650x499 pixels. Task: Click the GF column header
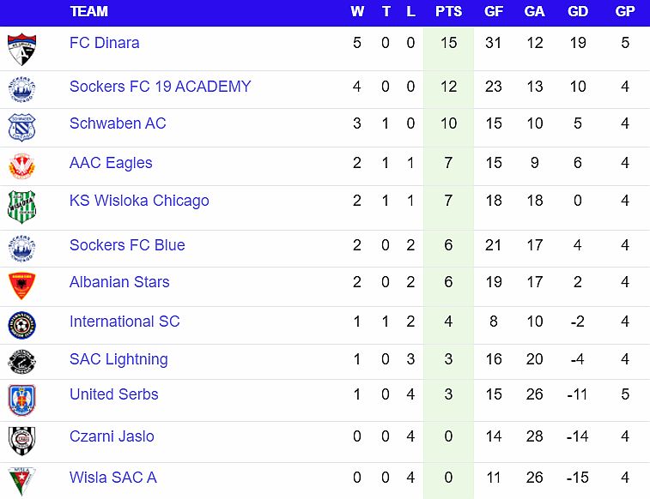pos(494,12)
